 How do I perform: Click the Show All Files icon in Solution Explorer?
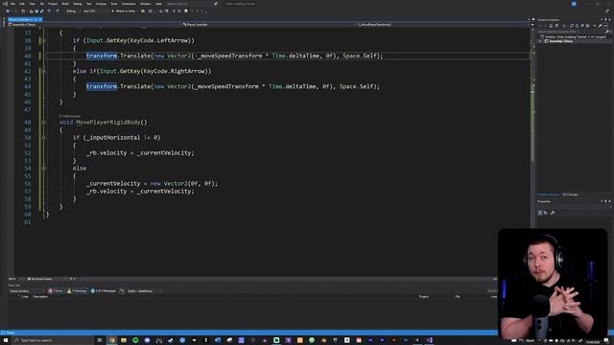587,26
